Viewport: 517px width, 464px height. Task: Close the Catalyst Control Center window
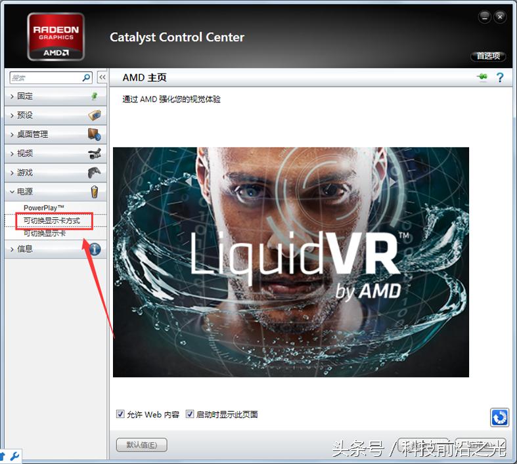(500, 17)
